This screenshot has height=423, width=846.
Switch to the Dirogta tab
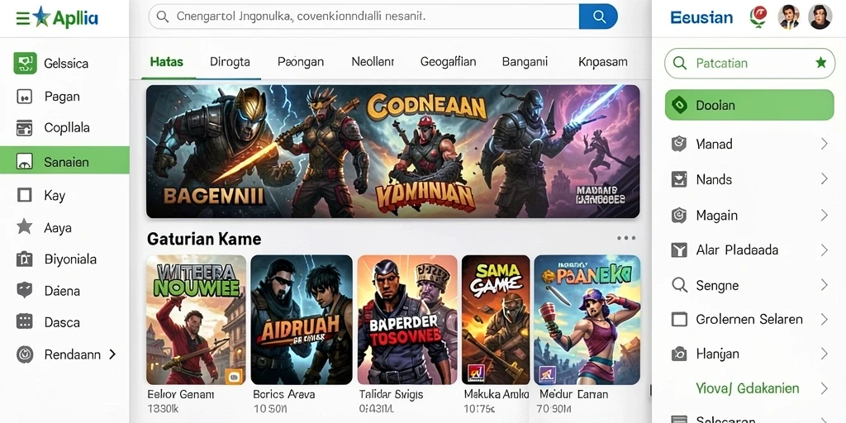(x=230, y=61)
